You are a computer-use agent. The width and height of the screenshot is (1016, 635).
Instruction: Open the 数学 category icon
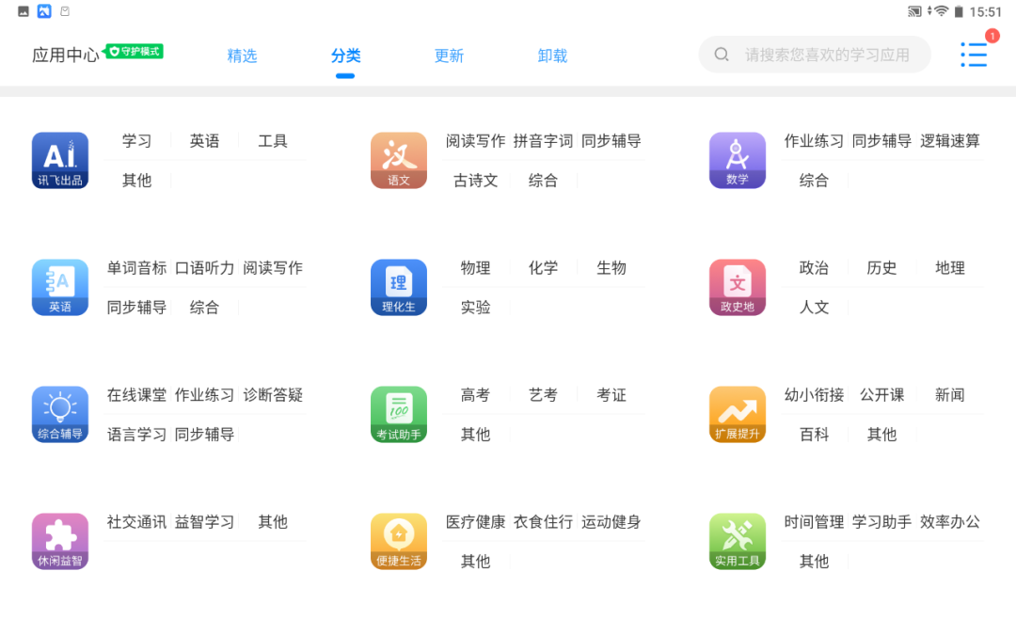tap(738, 161)
